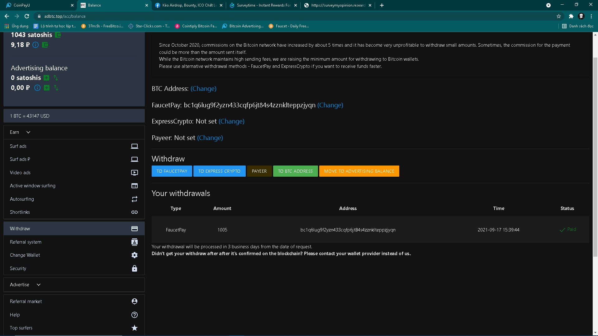
Task: Click the Shortlinks icon in sidebar
Action: [134, 212]
